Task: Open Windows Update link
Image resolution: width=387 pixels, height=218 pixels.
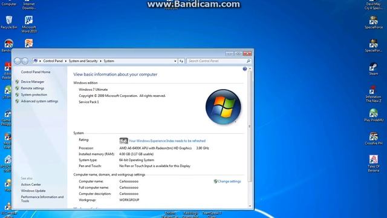Action: click(33, 191)
